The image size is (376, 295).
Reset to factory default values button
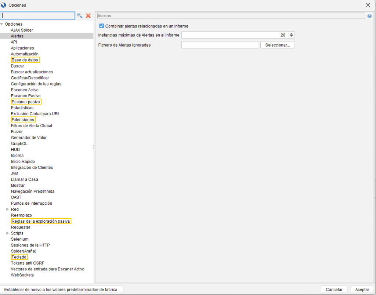pos(61,289)
